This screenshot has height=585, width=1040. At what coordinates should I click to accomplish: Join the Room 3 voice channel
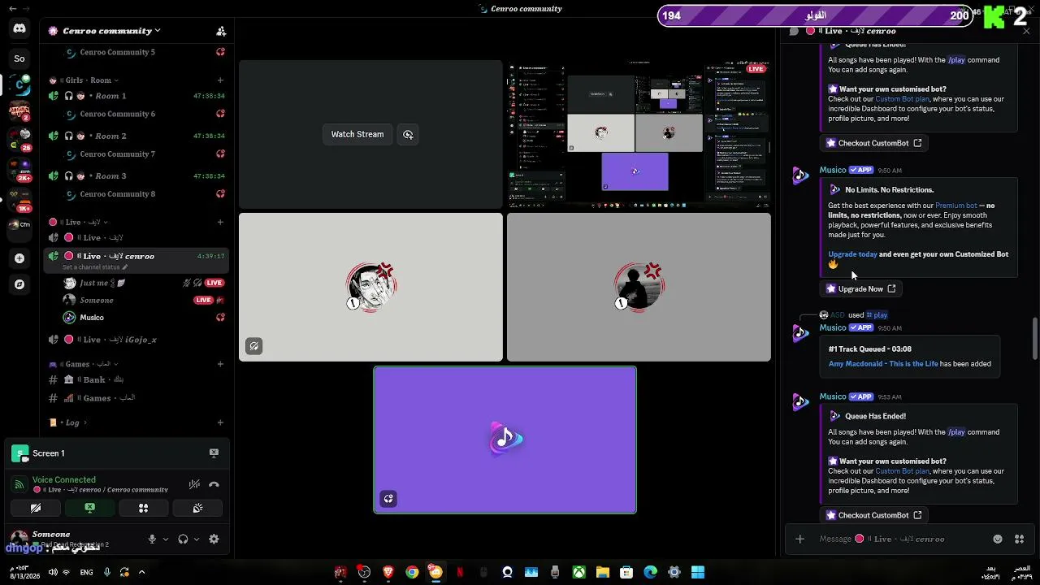pos(136,175)
